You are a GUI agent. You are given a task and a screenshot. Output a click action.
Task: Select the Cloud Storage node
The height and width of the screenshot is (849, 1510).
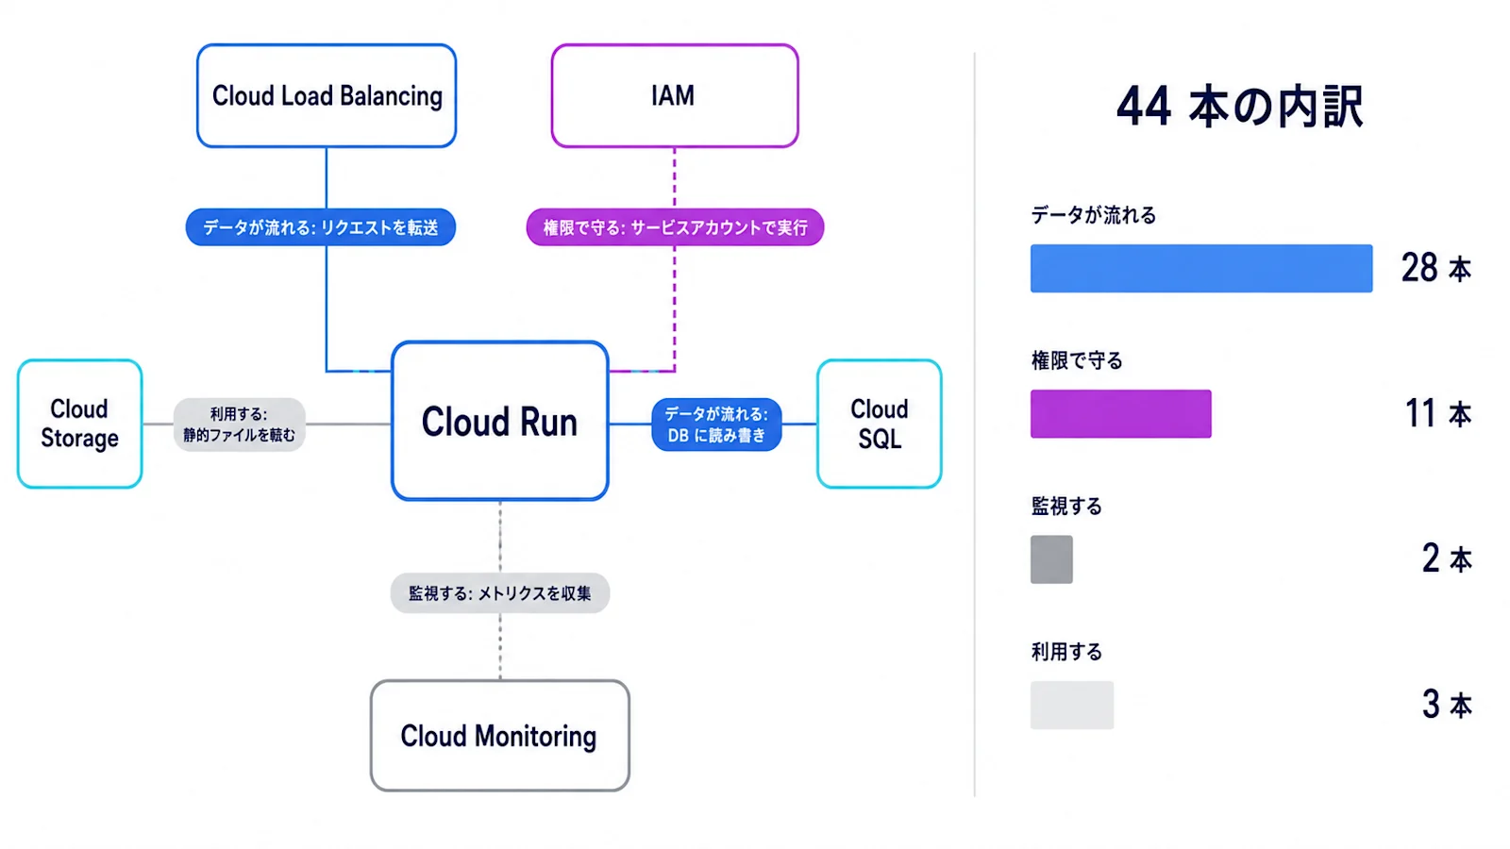[x=80, y=424]
